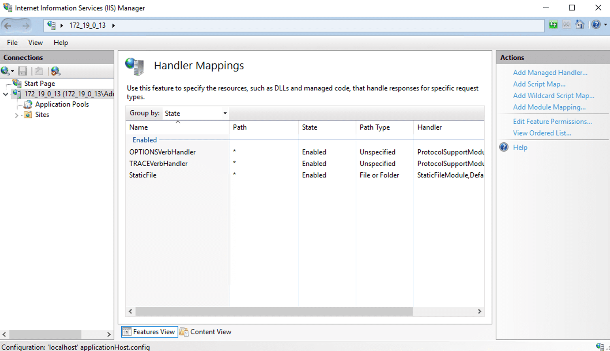Open the View menu
This screenshot has height=351, width=610.
[35, 43]
